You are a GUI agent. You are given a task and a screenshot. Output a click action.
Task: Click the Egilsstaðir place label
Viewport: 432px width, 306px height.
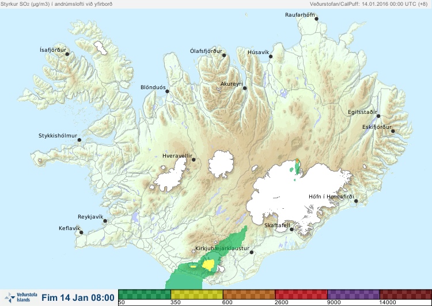tap(362, 112)
